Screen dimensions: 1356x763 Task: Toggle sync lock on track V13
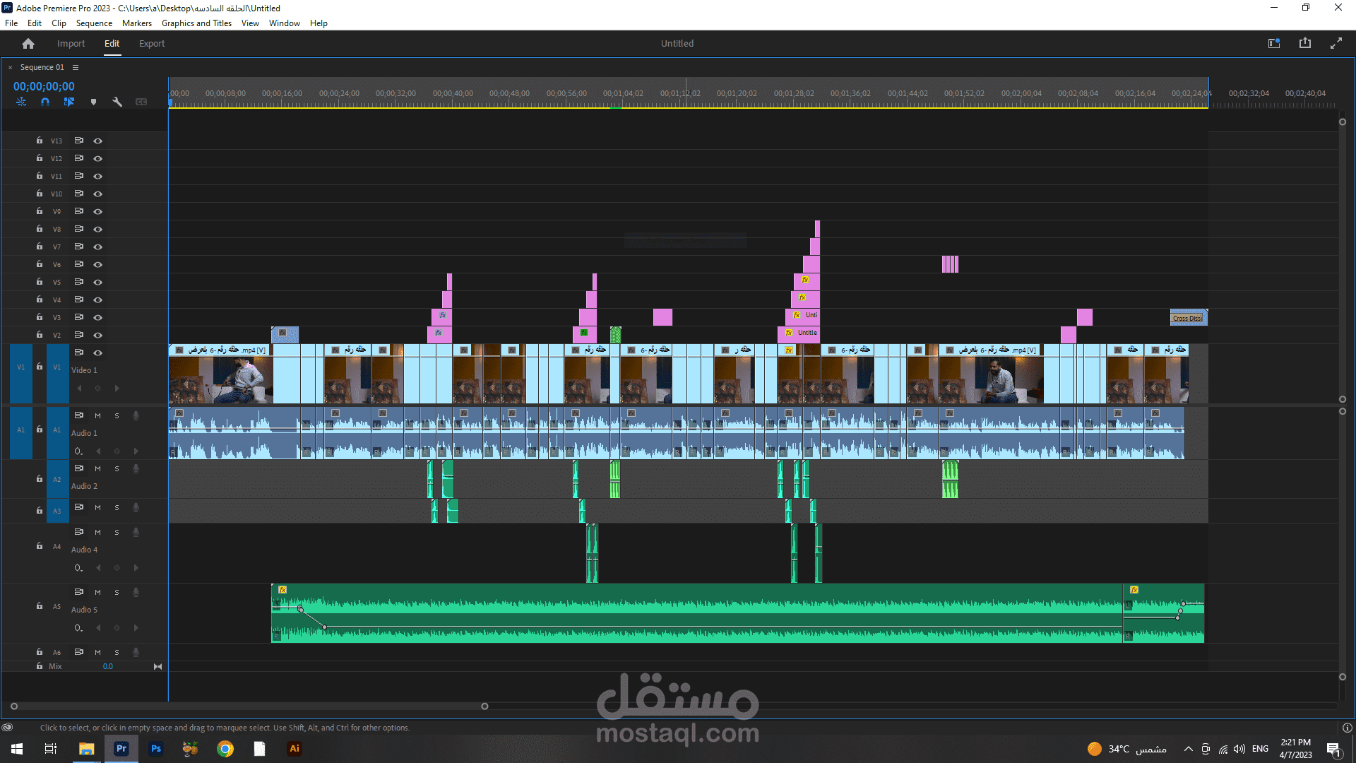click(79, 141)
